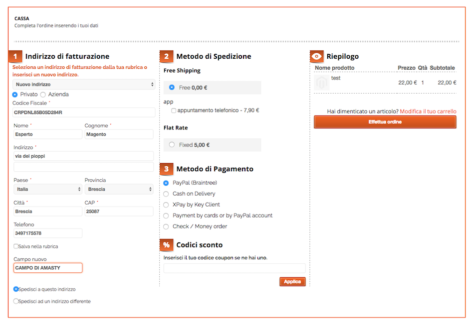Click the Applica coupon button
This screenshot has height=328, width=474.
click(292, 282)
